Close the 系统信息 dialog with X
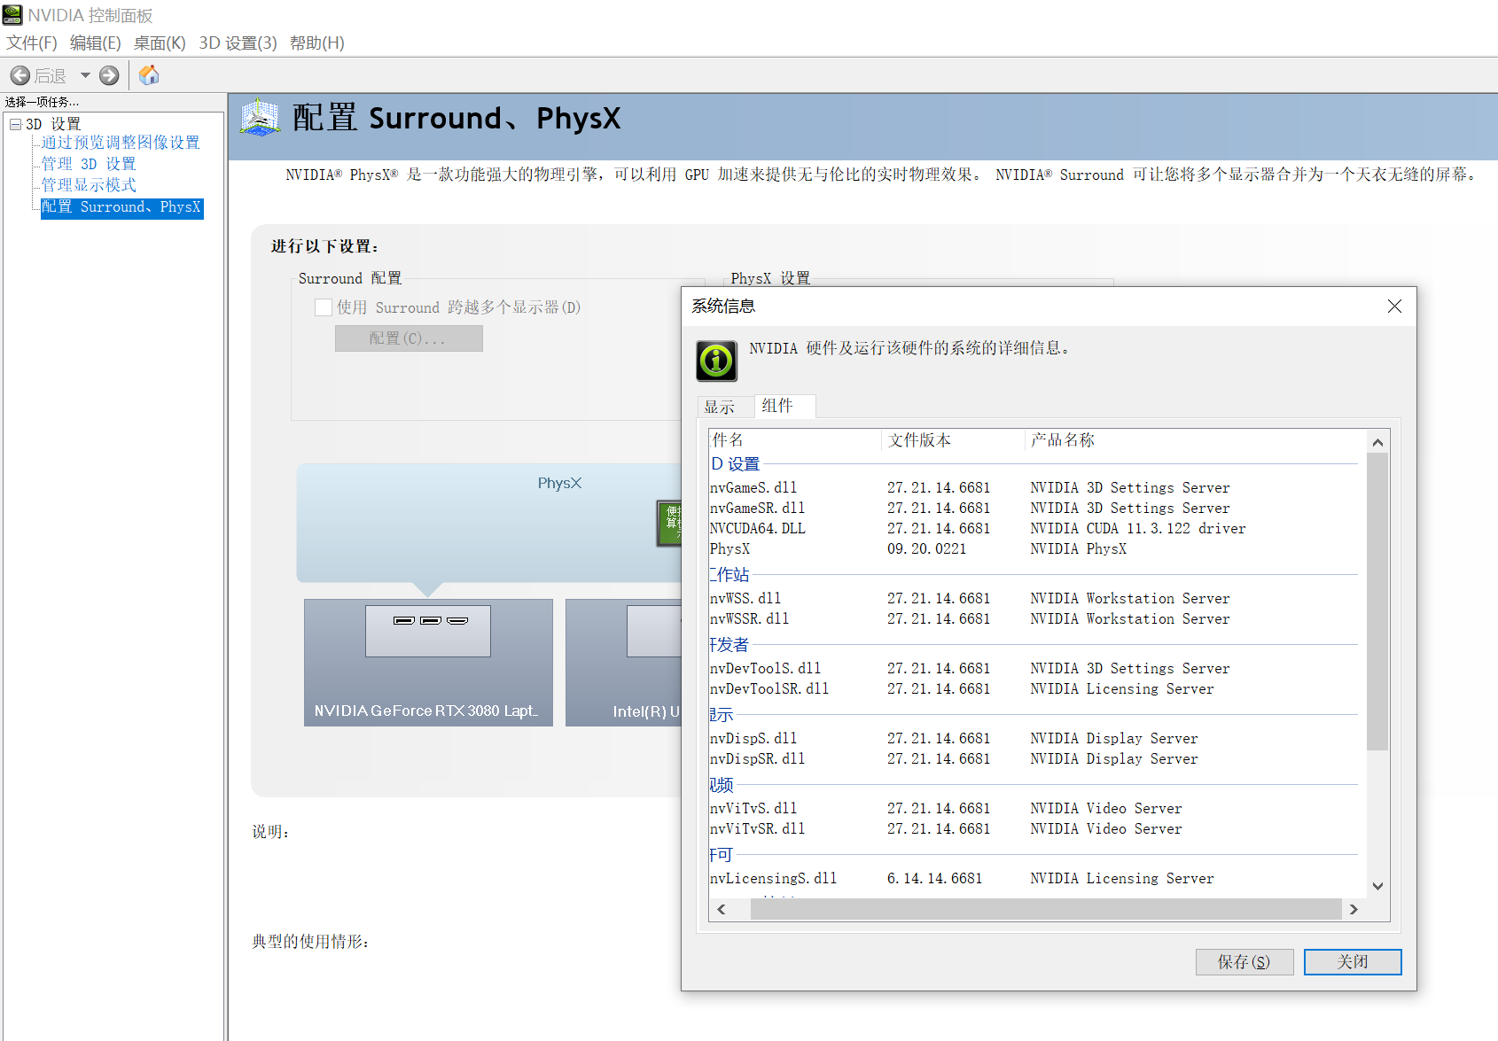Viewport: 1498px width, 1041px height. tap(1394, 306)
